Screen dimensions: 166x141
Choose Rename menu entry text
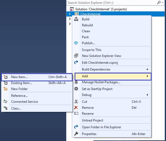pyautogui.click(x=88, y=113)
